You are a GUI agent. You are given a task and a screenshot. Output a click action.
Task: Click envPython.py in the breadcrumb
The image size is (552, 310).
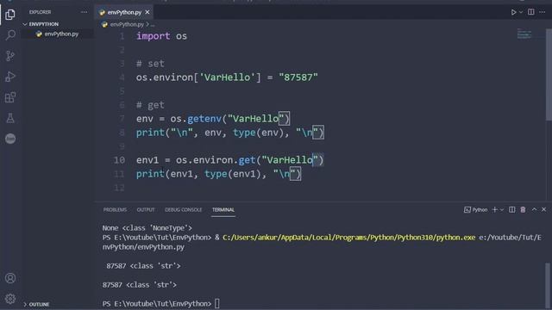coord(127,24)
